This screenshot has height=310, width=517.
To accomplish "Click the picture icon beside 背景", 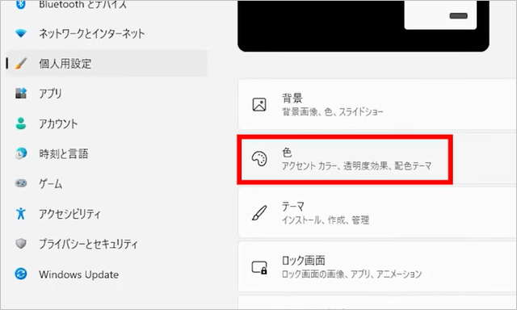I will click(x=259, y=104).
